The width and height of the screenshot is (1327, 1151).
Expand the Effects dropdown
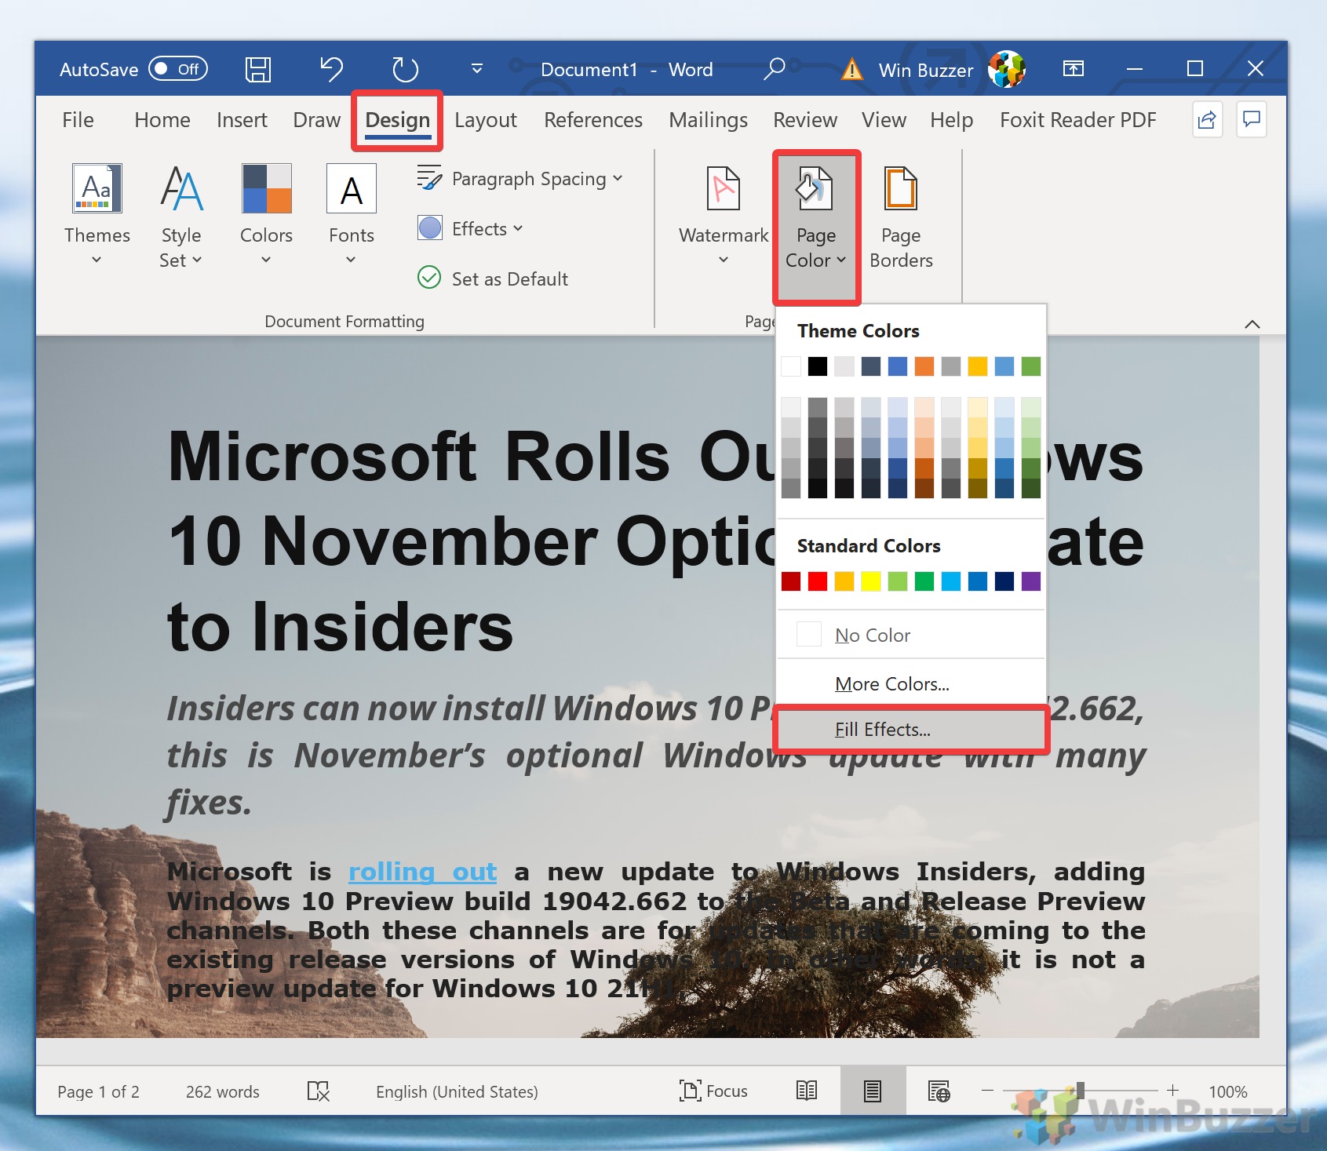click(x=471, y=229)
